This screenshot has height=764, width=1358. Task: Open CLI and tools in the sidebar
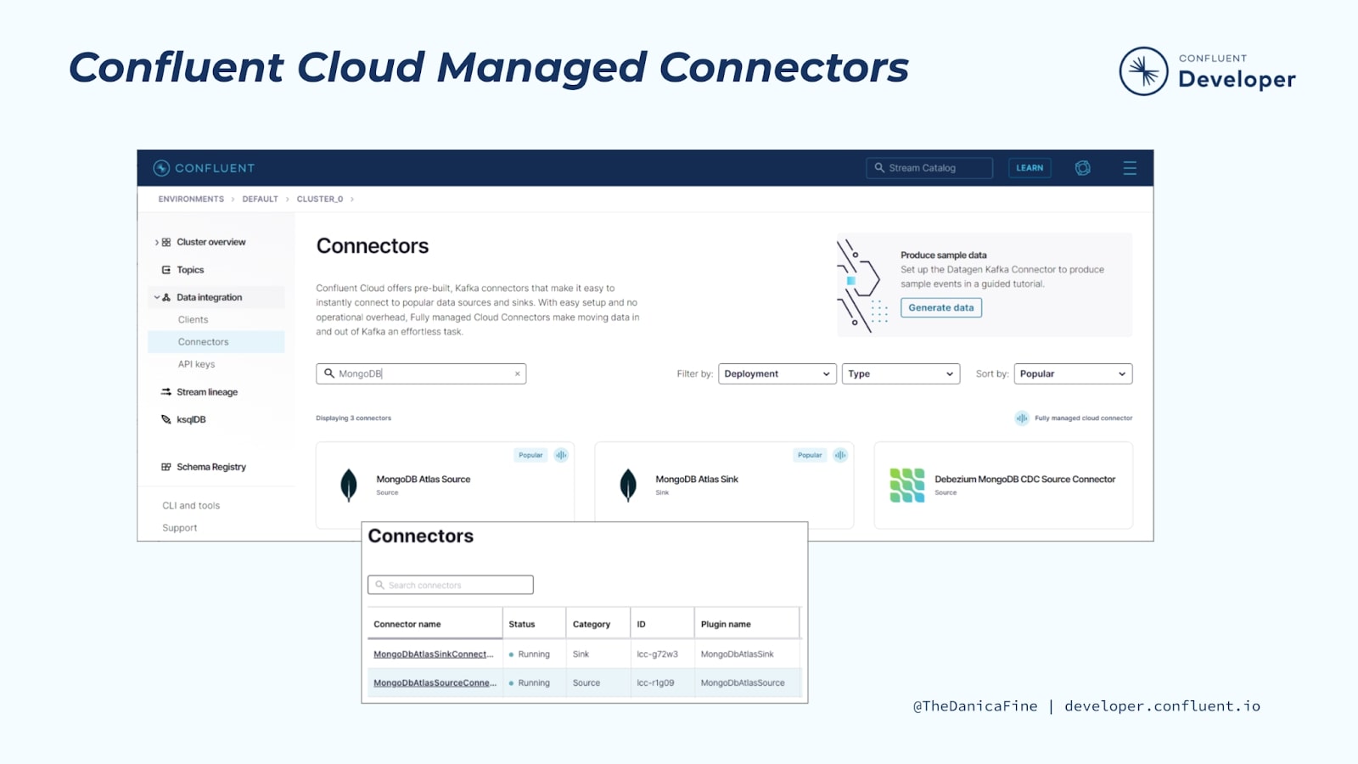click(x=191, y=506)
